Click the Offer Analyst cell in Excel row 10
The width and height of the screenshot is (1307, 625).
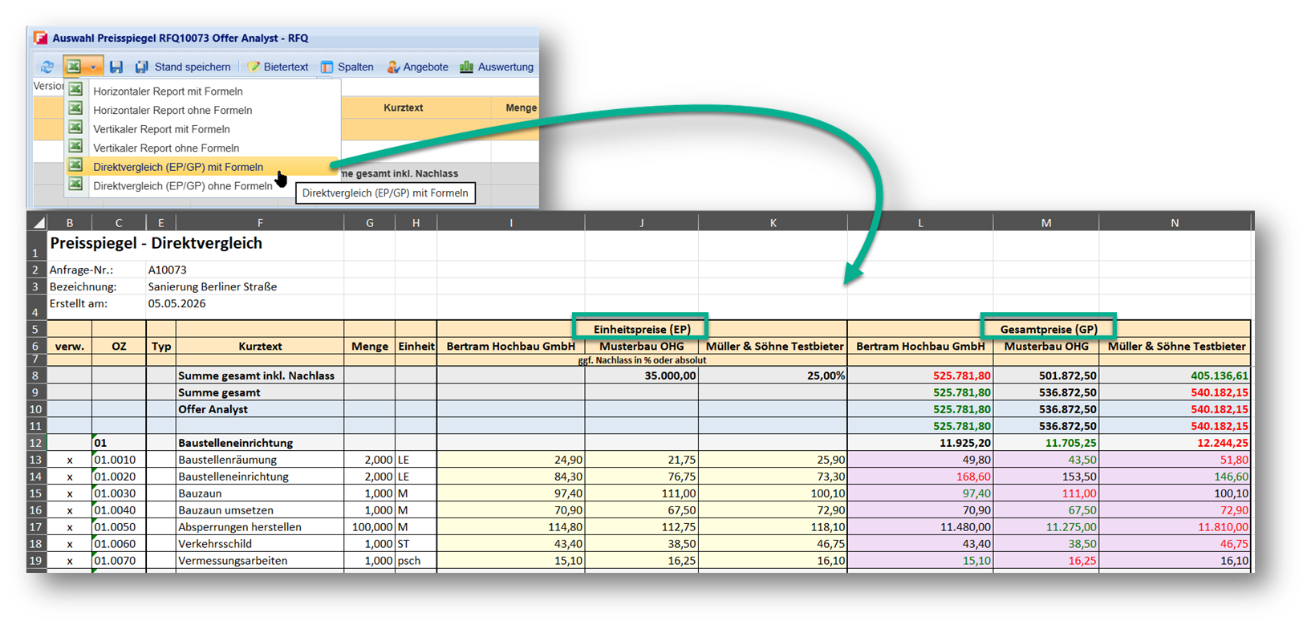(259, 409)
